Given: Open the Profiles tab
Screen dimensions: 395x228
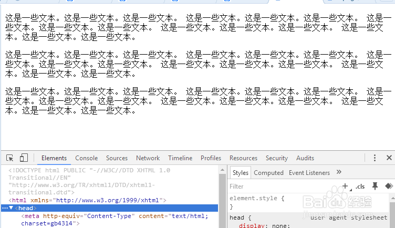Looking at the screenshot, I should (x=211, y=158).
